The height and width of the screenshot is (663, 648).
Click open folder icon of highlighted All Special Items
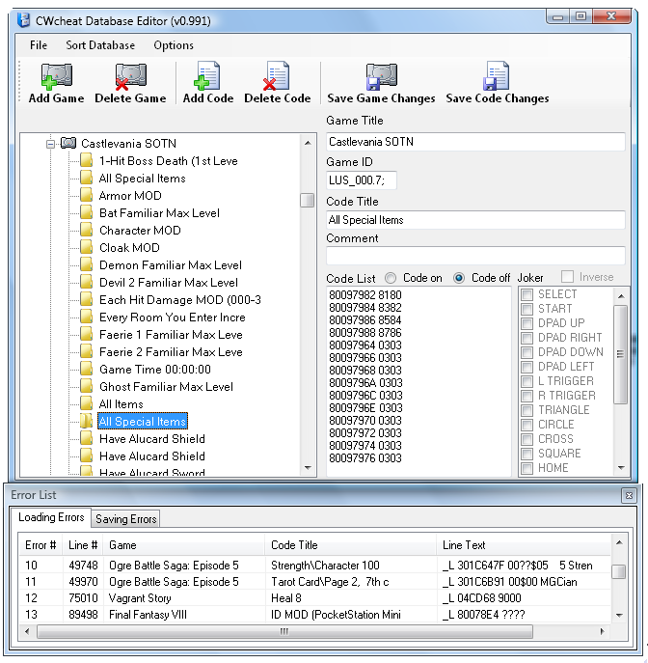tap(86, 421)
